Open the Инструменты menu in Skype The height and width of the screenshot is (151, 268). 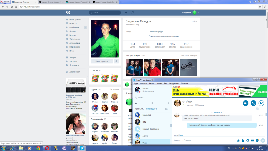174,84
